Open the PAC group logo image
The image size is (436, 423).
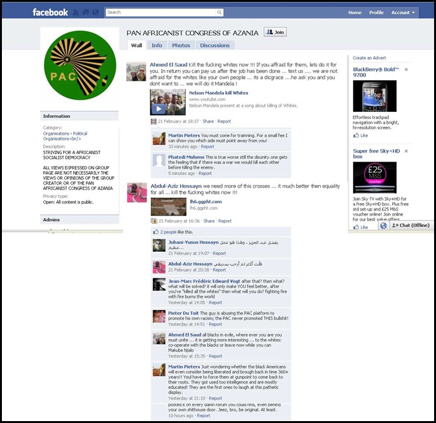pyautogui.click(x=80, y=66)
